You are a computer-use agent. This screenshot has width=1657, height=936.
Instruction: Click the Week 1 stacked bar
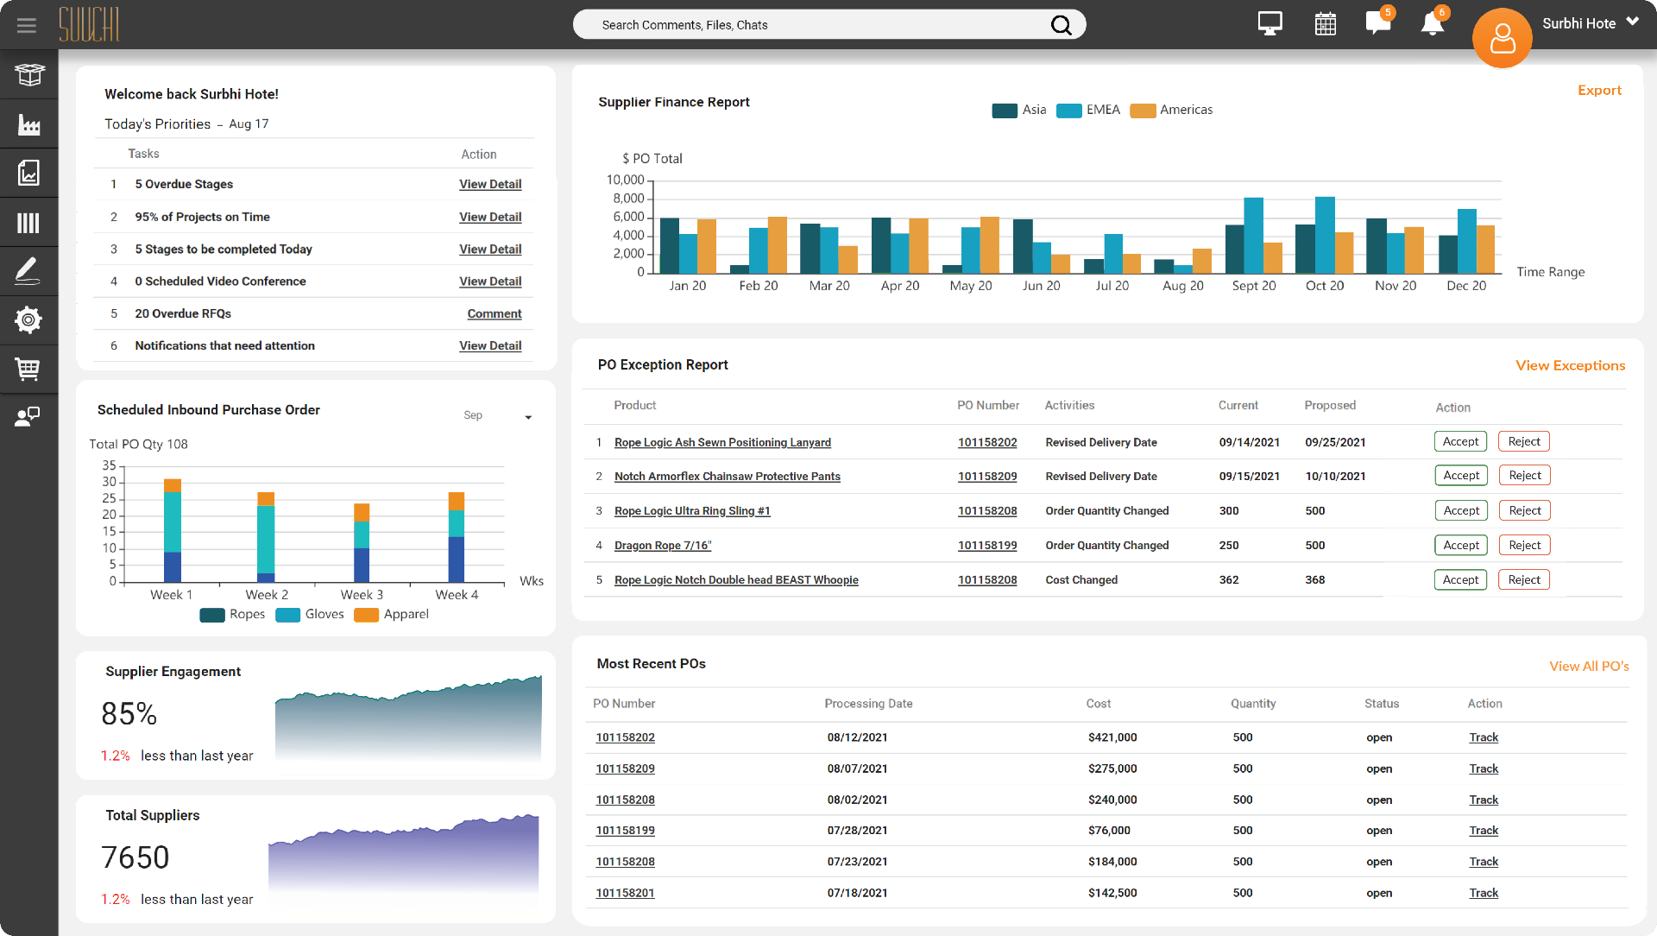click(x=173, y=531)
